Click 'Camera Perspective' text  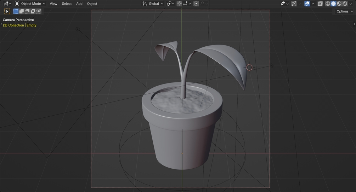[18, 20]
